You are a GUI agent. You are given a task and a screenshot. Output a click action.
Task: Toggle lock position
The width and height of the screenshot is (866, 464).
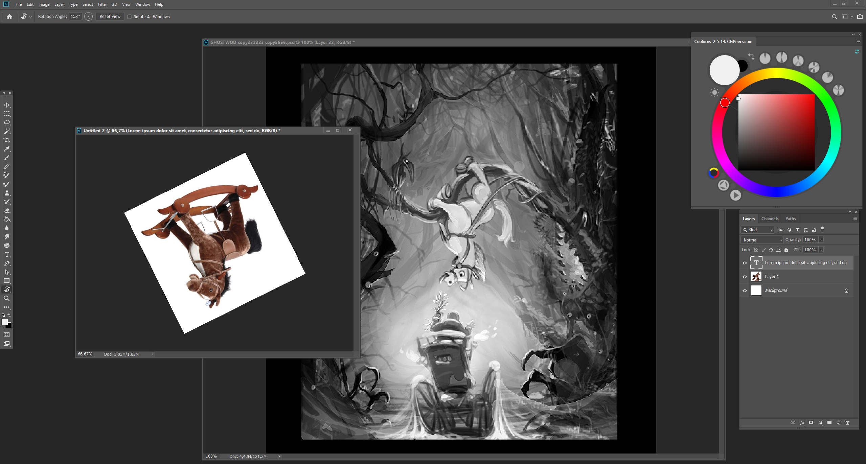(771, 250)
